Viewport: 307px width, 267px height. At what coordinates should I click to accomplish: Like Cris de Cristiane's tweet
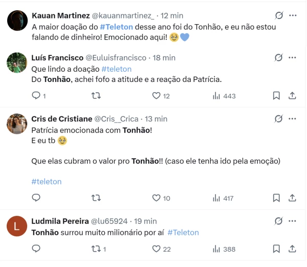(x=157, y=198)
